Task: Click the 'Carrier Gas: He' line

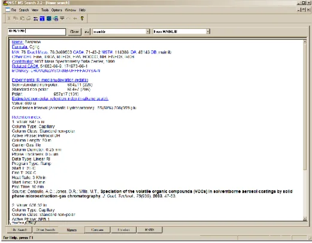Action: point(26,145)
